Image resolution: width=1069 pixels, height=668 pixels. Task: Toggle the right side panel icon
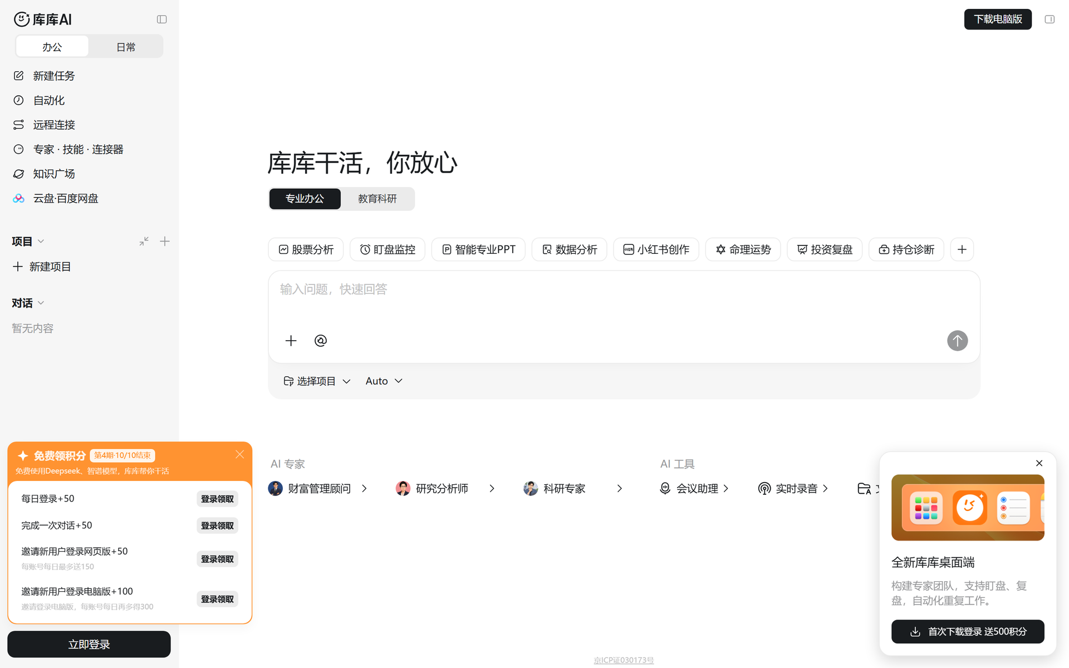[x=1050, y=19]
